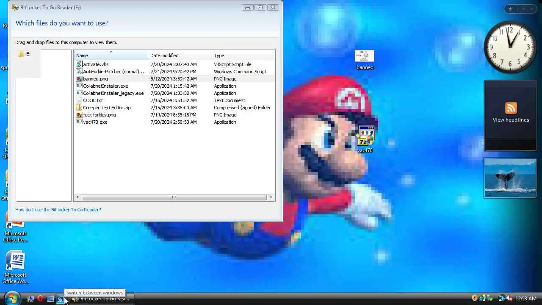
Task: Sort files by Date modified column
Action: click(x=180, y=55)
